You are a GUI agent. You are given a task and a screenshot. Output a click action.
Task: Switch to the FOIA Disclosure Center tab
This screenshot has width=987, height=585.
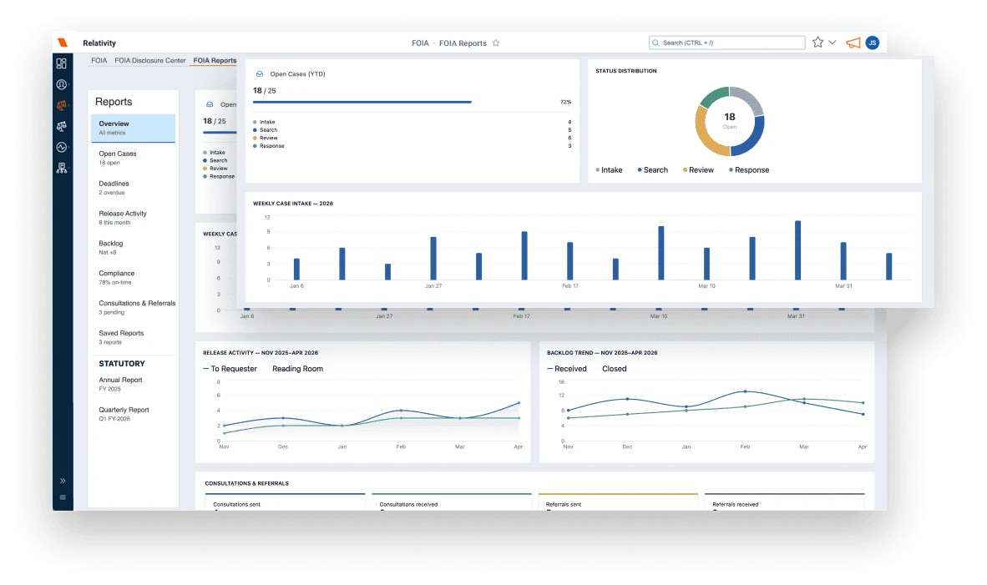pos(149,60)
